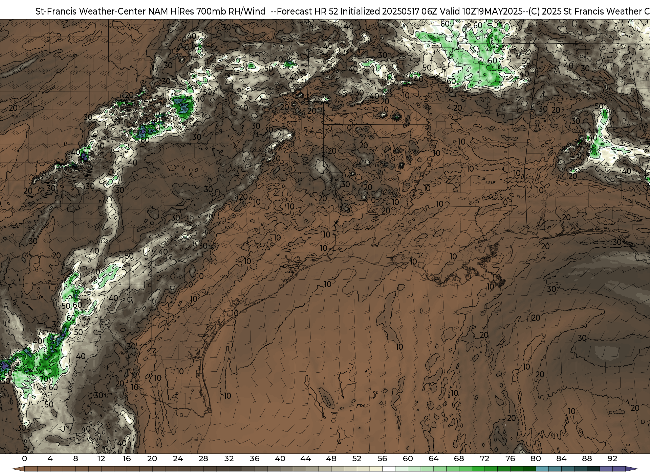650x473 pixels.
Task: Click the color bar tick label '80'
Action: (x=536, y=458)
